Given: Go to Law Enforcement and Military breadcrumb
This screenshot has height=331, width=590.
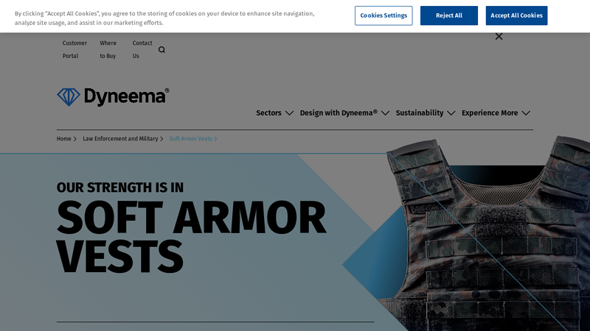Looking at the screenshot, I should 120,139.
